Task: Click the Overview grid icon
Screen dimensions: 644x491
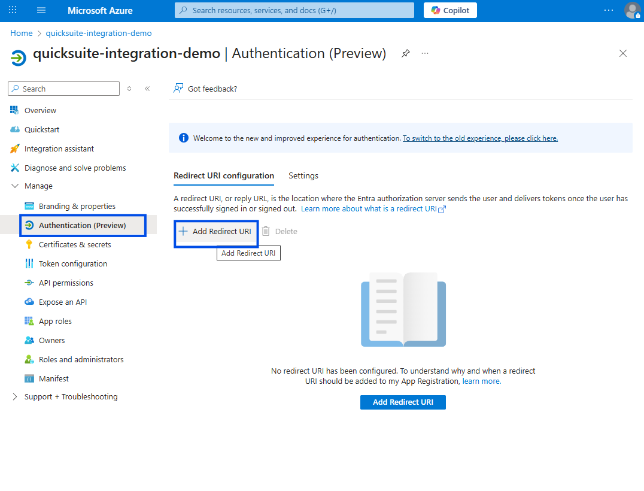Action: (14, 110)
